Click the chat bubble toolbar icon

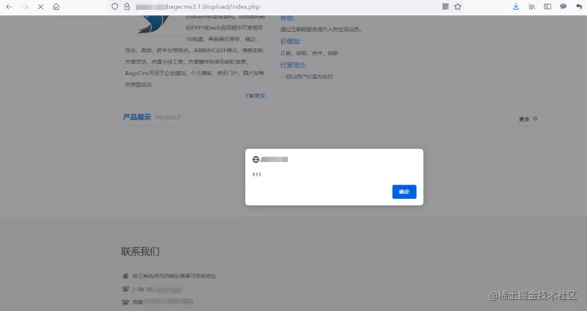click(563, 7)
